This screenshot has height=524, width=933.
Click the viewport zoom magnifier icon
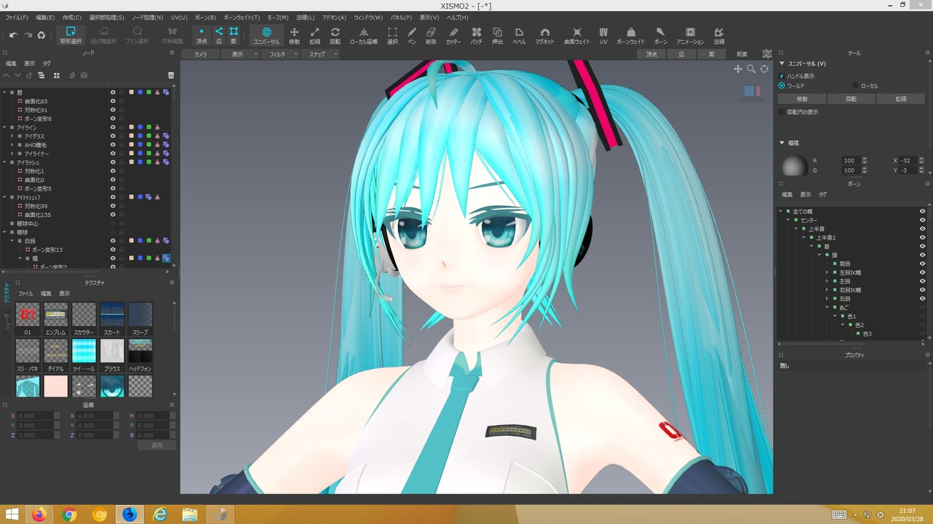pos(751,69)
